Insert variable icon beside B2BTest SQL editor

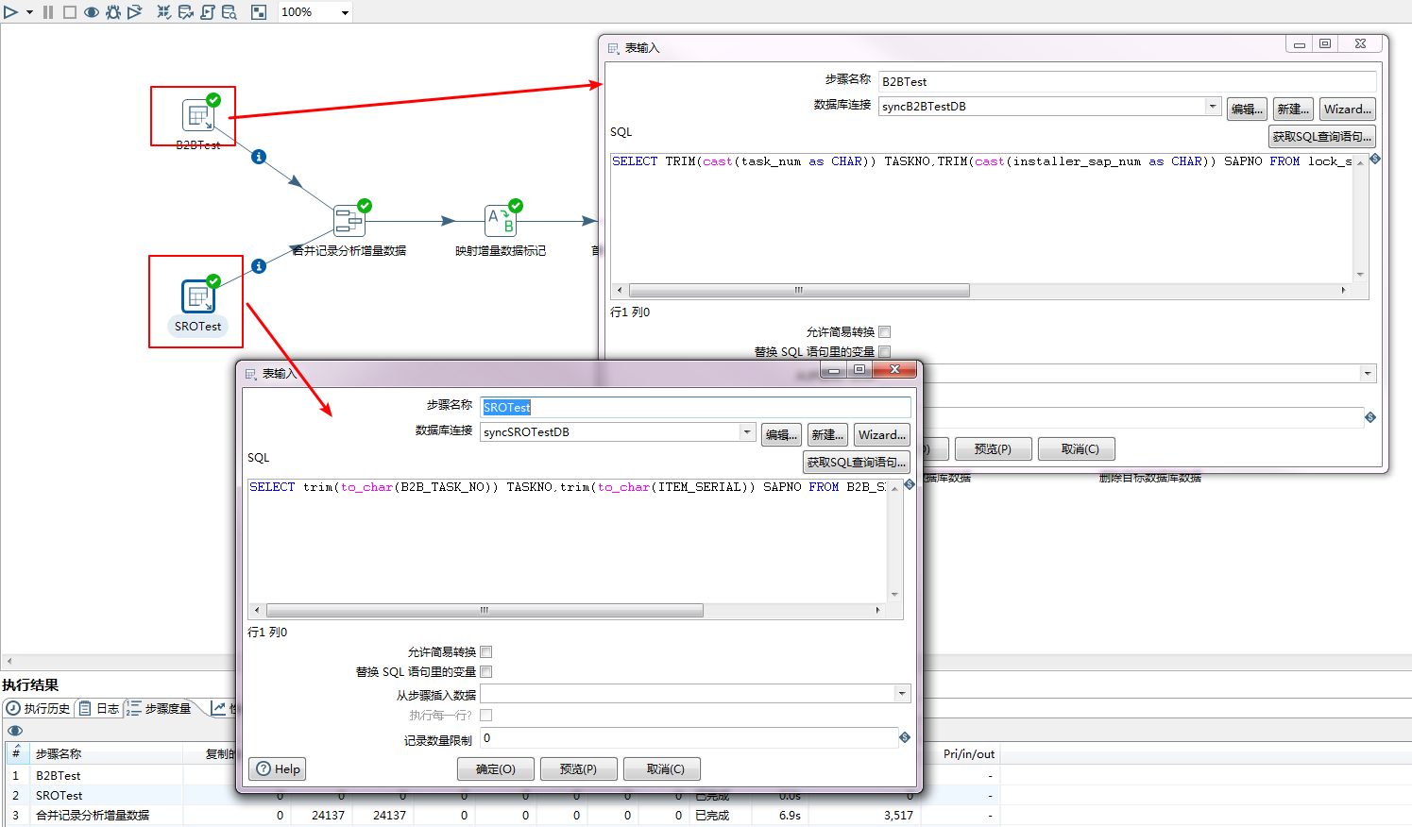click(x=1375, y=159)
